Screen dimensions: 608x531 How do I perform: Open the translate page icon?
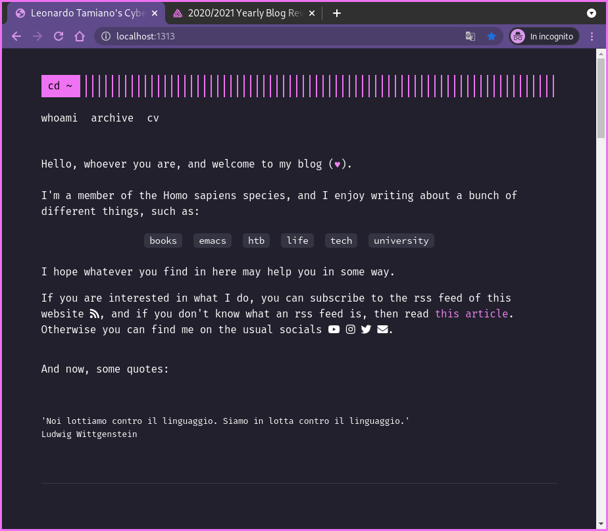pos(470,36)
